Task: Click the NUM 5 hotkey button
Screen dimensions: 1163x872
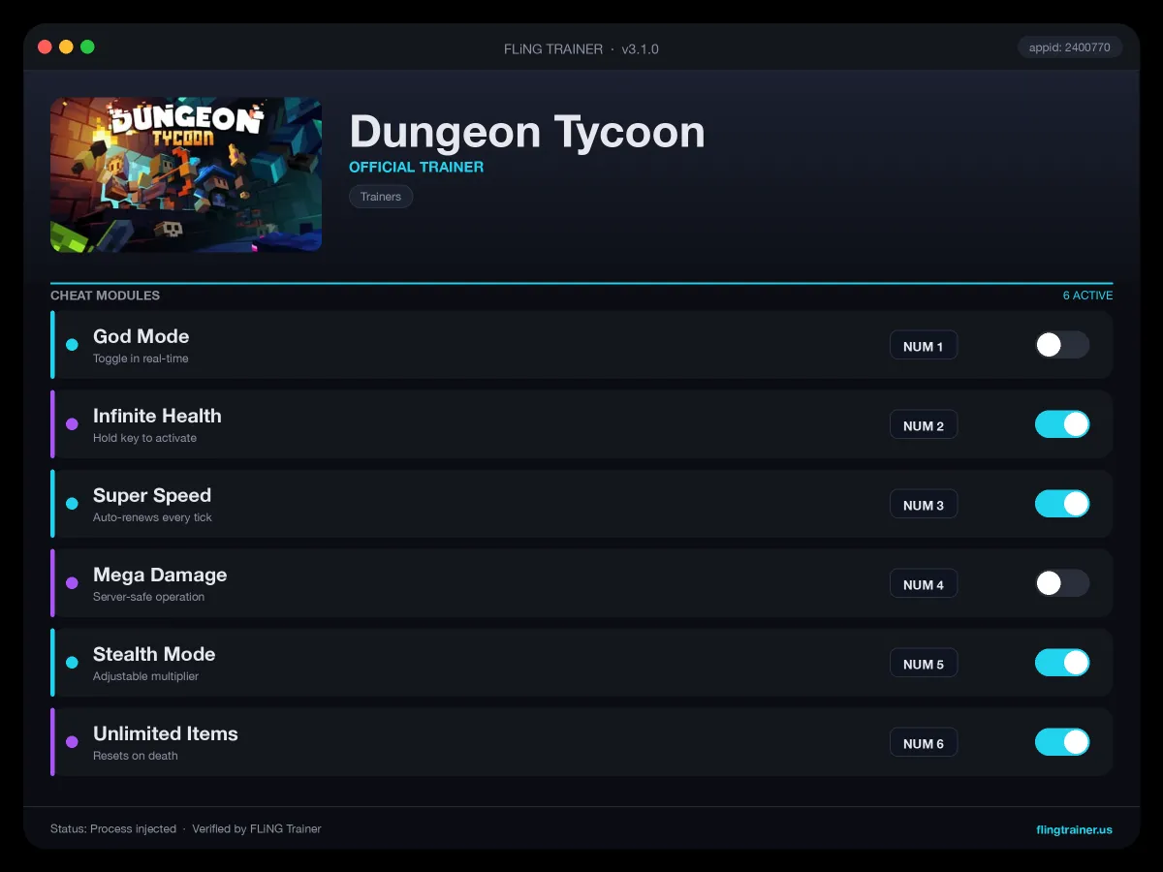Action: [x=924, y=664]
